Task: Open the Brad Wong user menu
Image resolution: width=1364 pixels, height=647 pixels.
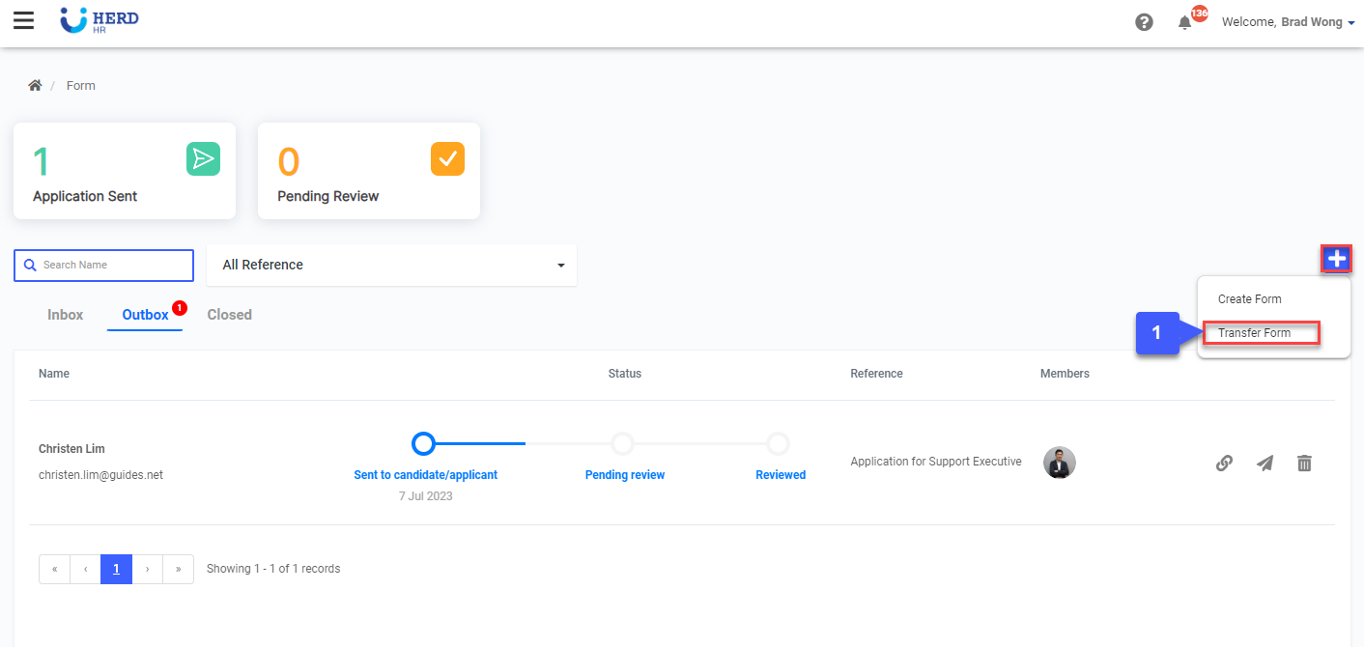Action: [x=1288, y=22]
